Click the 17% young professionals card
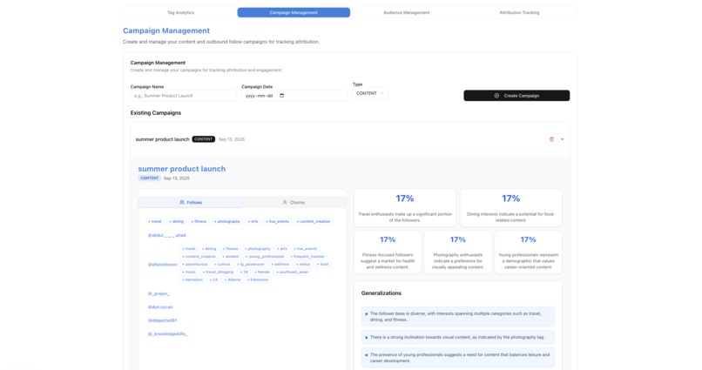The width and height of the screenshot is (702, 370). 529,252
